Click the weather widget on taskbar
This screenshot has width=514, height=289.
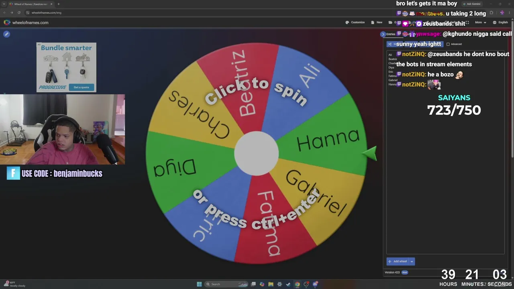[14, 284]
